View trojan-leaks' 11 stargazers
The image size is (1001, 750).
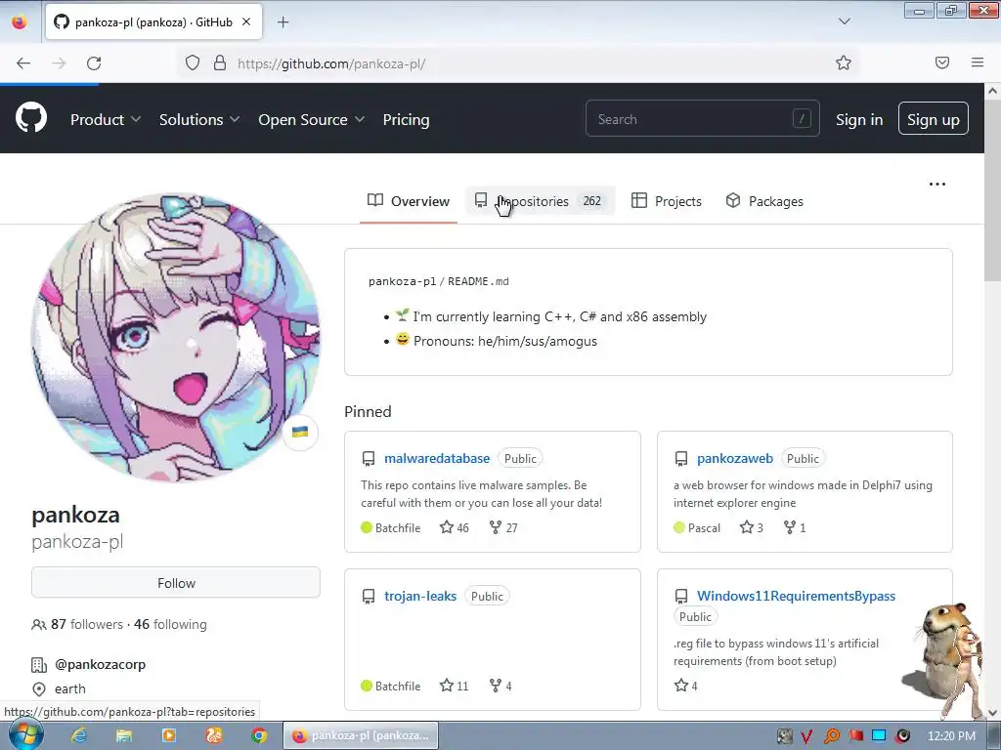(454, 686)
